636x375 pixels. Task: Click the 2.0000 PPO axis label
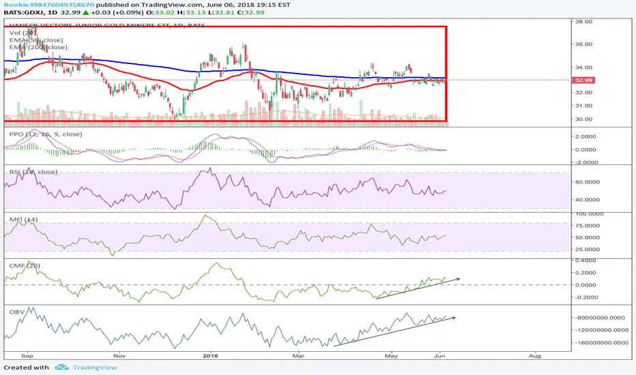click(586, 136)
